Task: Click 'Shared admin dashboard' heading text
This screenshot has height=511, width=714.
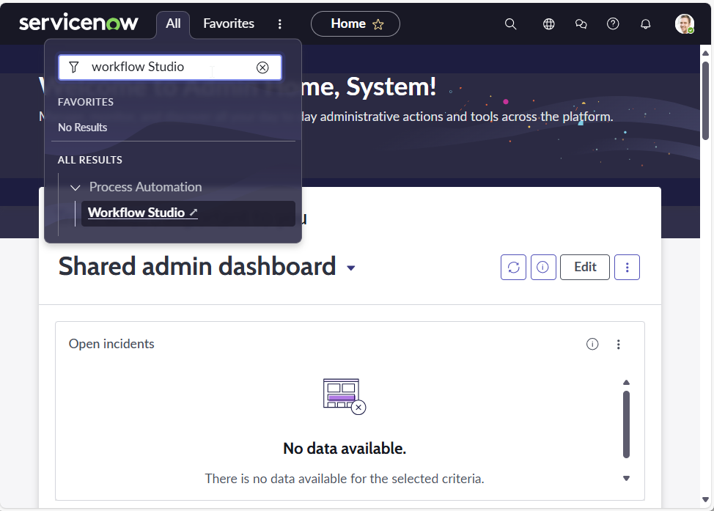Action: coord(197,266)
